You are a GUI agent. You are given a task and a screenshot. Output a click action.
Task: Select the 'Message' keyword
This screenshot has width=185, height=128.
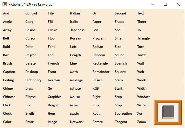77,80
